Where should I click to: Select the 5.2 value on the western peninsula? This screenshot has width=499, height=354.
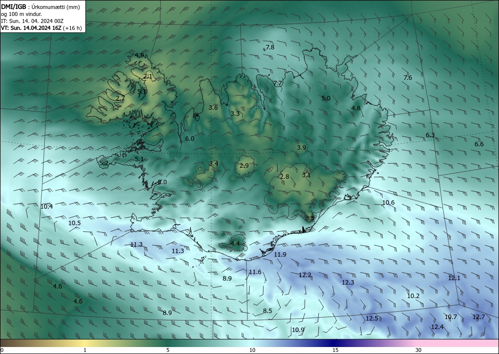click(104, 163)
